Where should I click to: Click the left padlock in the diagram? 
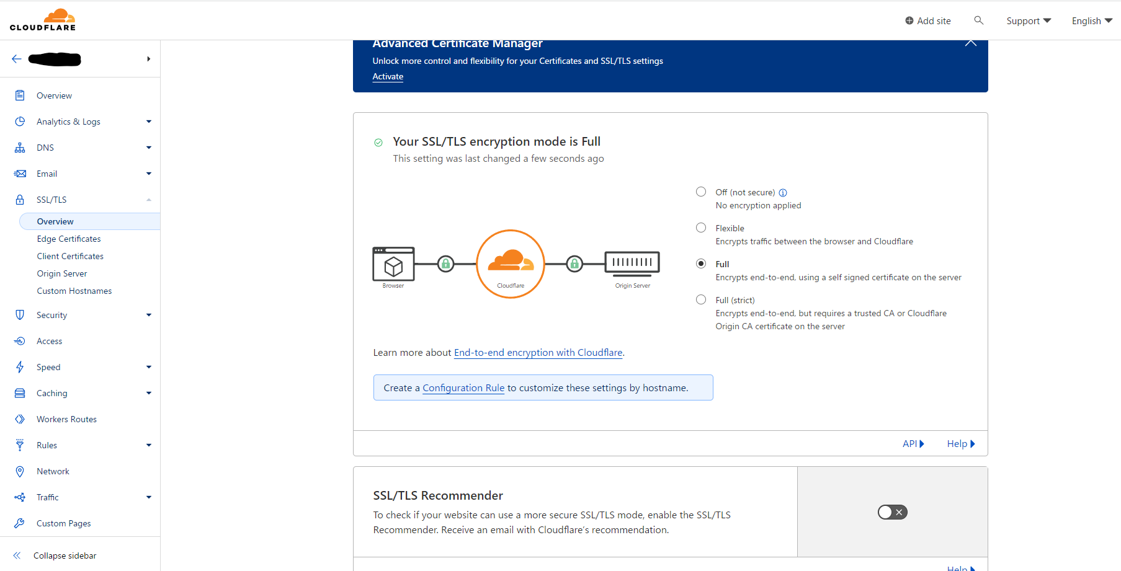click(445, 264)
